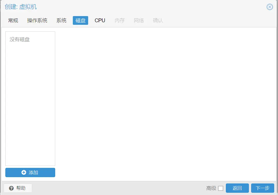
Task: Open the 操作系统 tab
Action: click(x=37, y=20)
